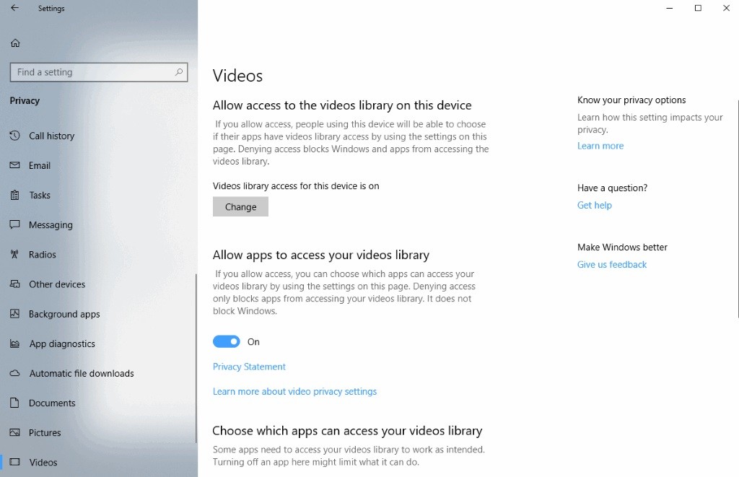Focus the Find a setting search box
Image resolution: width=739 pixels, height=477 pixels.
pyautogui.click(x=98, y=72)
